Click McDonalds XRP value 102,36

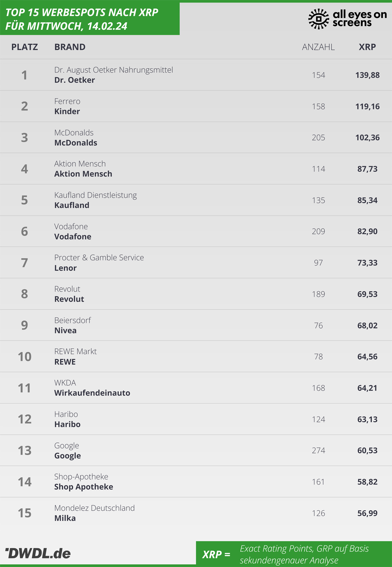coord(367,138)
